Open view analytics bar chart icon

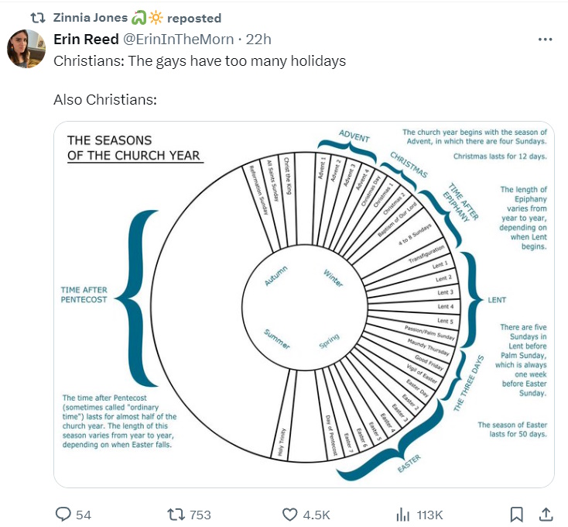click(x=402, y=515)
